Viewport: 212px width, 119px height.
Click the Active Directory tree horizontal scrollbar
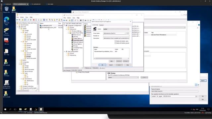tap(27, 91)
